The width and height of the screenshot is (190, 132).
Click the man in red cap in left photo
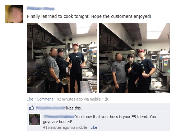(77, 68)
